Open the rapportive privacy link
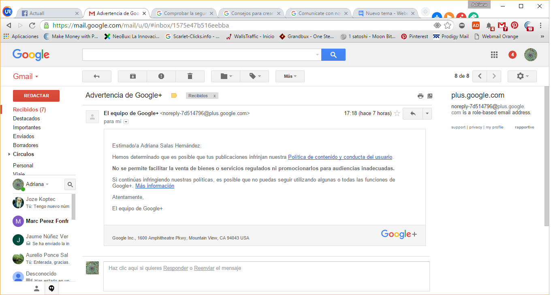Viewport: 551px width, 295px height. pyautogui.click(x=476, y=127)
